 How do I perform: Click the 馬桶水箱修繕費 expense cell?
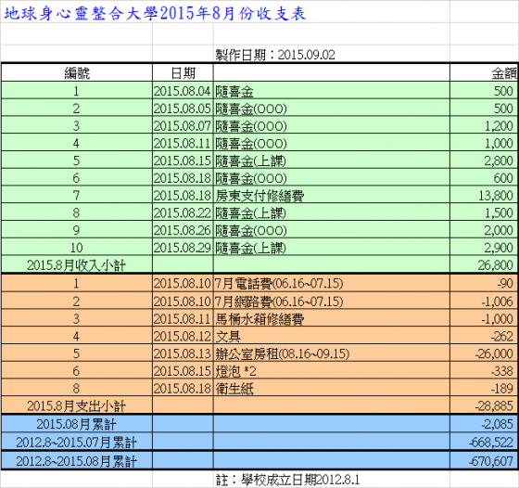coord(332,318)
